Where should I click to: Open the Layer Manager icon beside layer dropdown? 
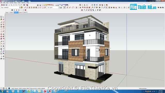[x=61, y=7]
